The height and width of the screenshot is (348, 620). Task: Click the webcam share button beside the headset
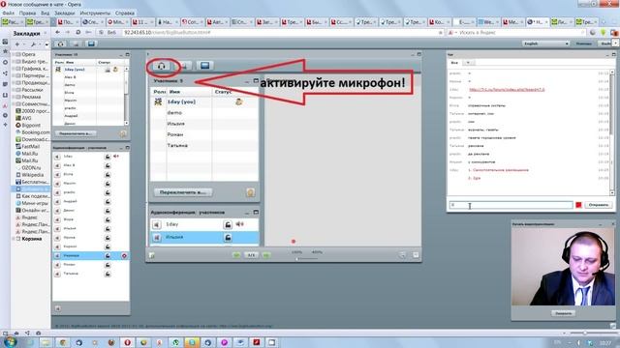point(184,66)
